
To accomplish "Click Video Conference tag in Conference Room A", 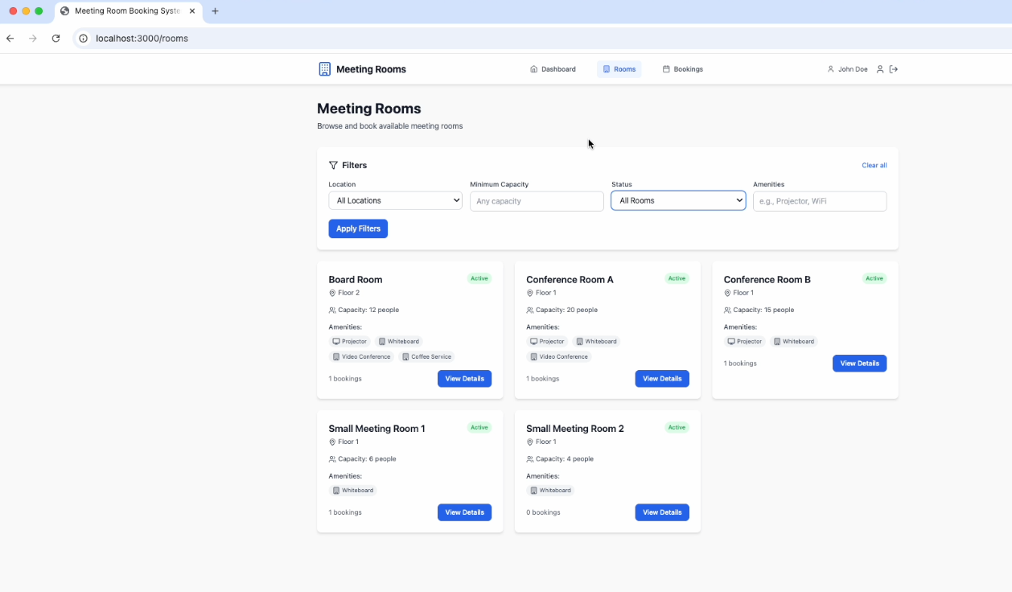I will pyautogui.click(x=559, y=356).
